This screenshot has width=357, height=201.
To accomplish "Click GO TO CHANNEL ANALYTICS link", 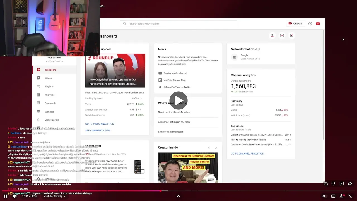I will point(247,154).
